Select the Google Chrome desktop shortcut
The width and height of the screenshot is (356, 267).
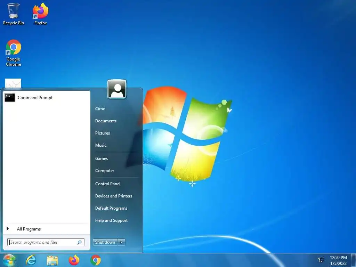[14, 53]
